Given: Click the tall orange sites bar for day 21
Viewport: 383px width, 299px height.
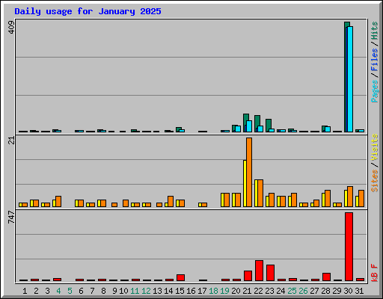Looking at the screenshot, I should pos(249,172).
